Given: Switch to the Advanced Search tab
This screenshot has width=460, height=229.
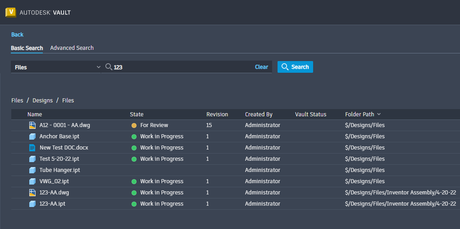Looking at the screenshot, I should [x=72, y=48].
